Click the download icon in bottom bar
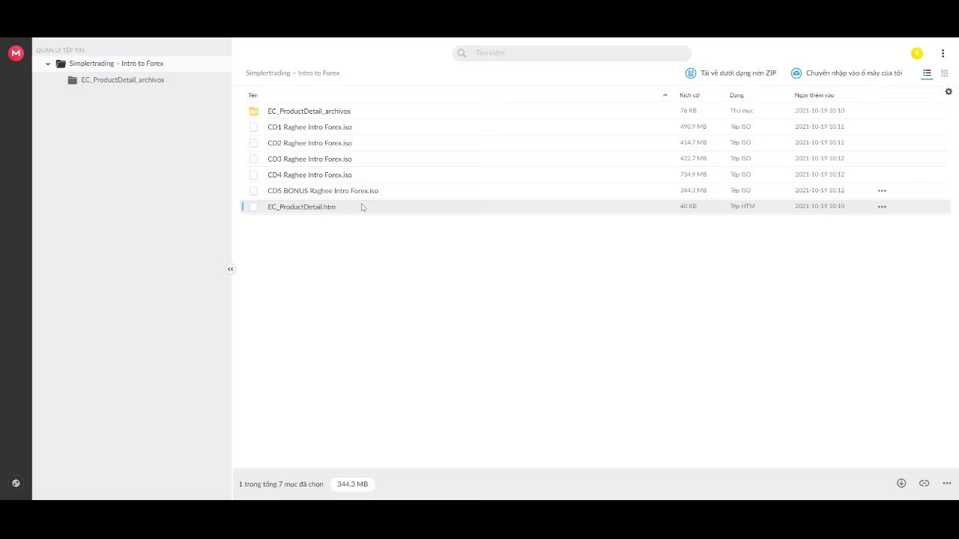This screenshot has height=539, width=959. [901, 484]
